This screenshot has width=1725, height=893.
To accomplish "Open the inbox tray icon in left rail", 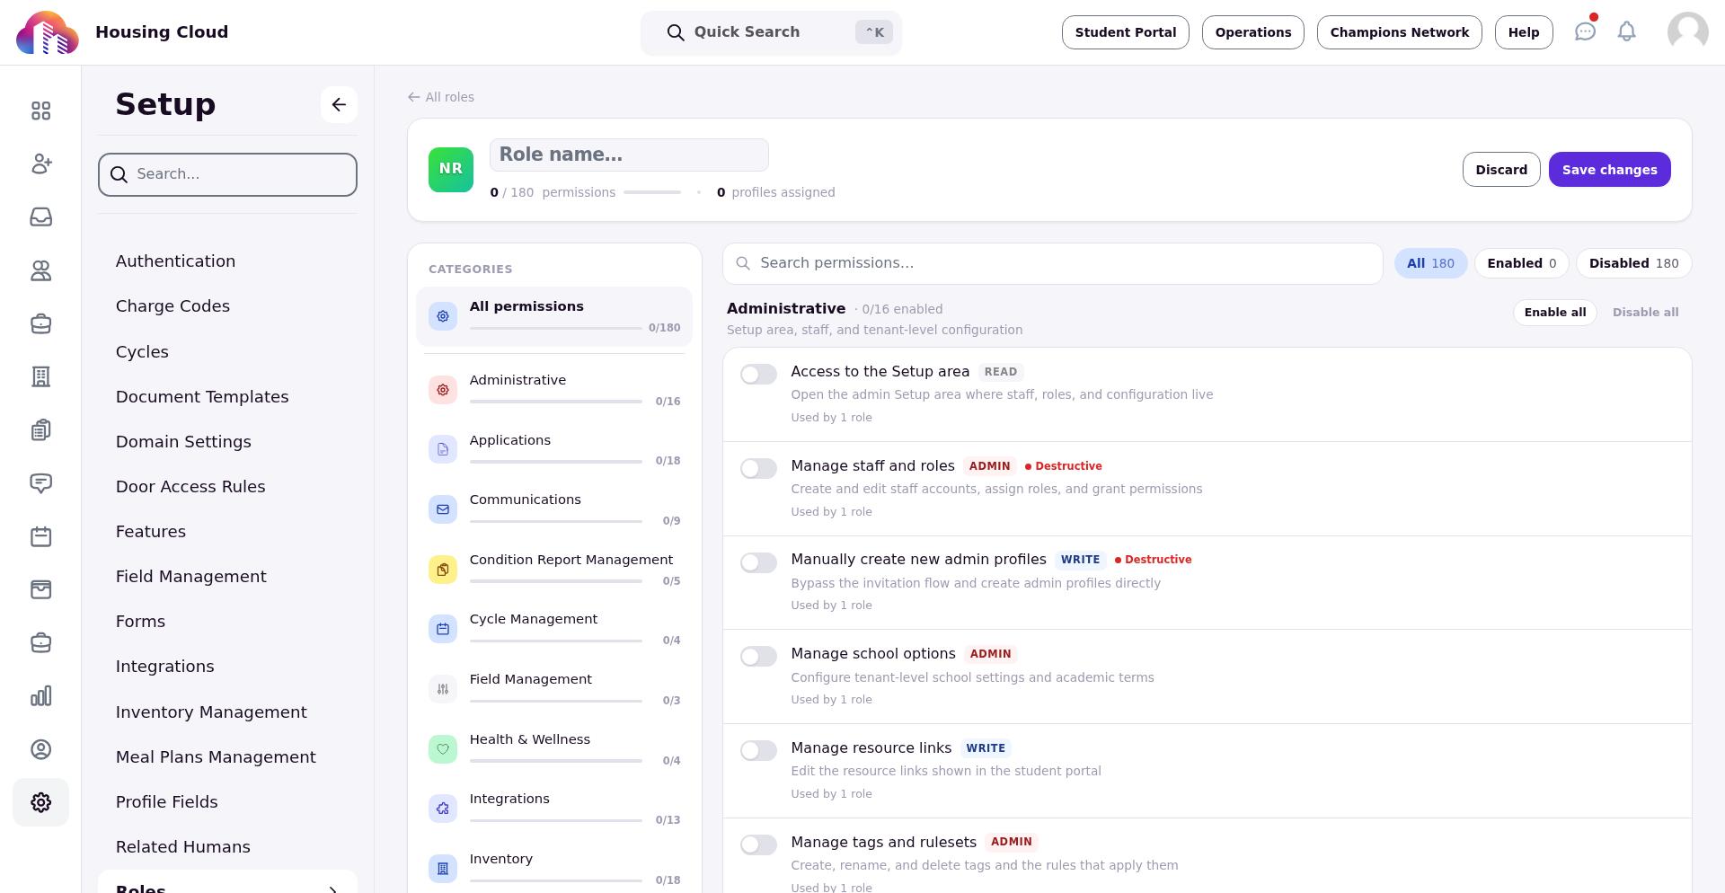I will 40,217.
